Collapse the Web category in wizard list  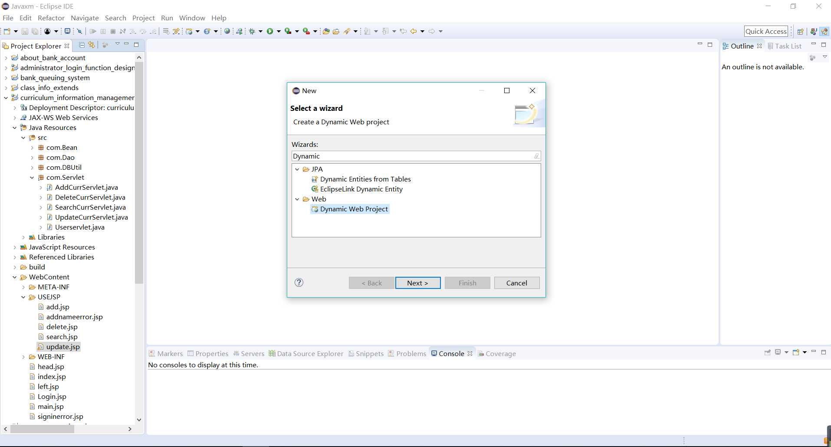297,199
